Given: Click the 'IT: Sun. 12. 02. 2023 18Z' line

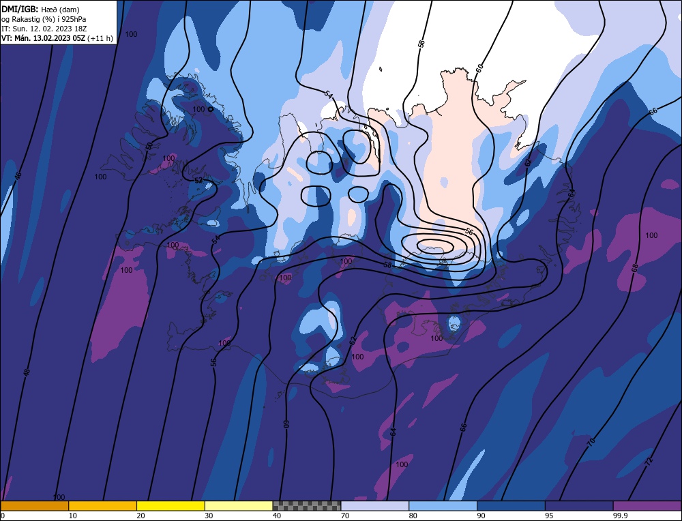Looking at the screenshot, I should coord(44,29).
